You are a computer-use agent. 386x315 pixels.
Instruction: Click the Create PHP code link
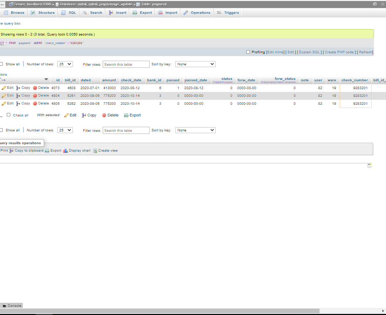pos(339,52)
